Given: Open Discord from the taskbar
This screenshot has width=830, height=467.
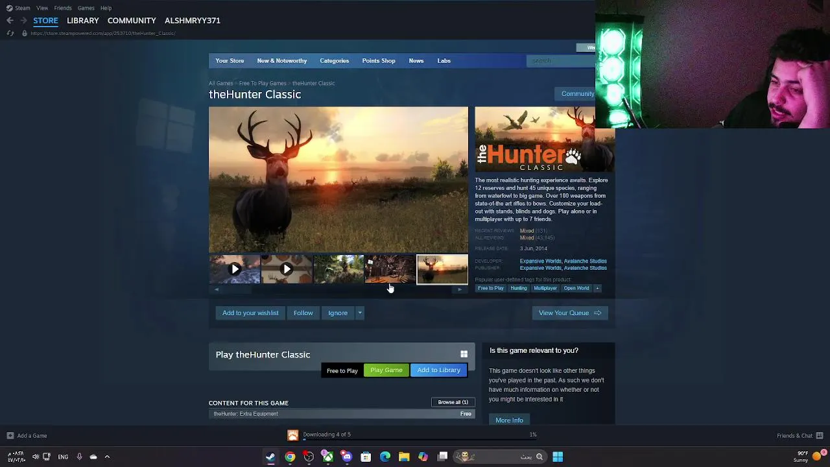Looking at the screenshot, I should tap(347, 457).
